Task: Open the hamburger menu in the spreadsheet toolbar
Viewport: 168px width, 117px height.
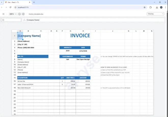Action: click(x=3, y=14)
